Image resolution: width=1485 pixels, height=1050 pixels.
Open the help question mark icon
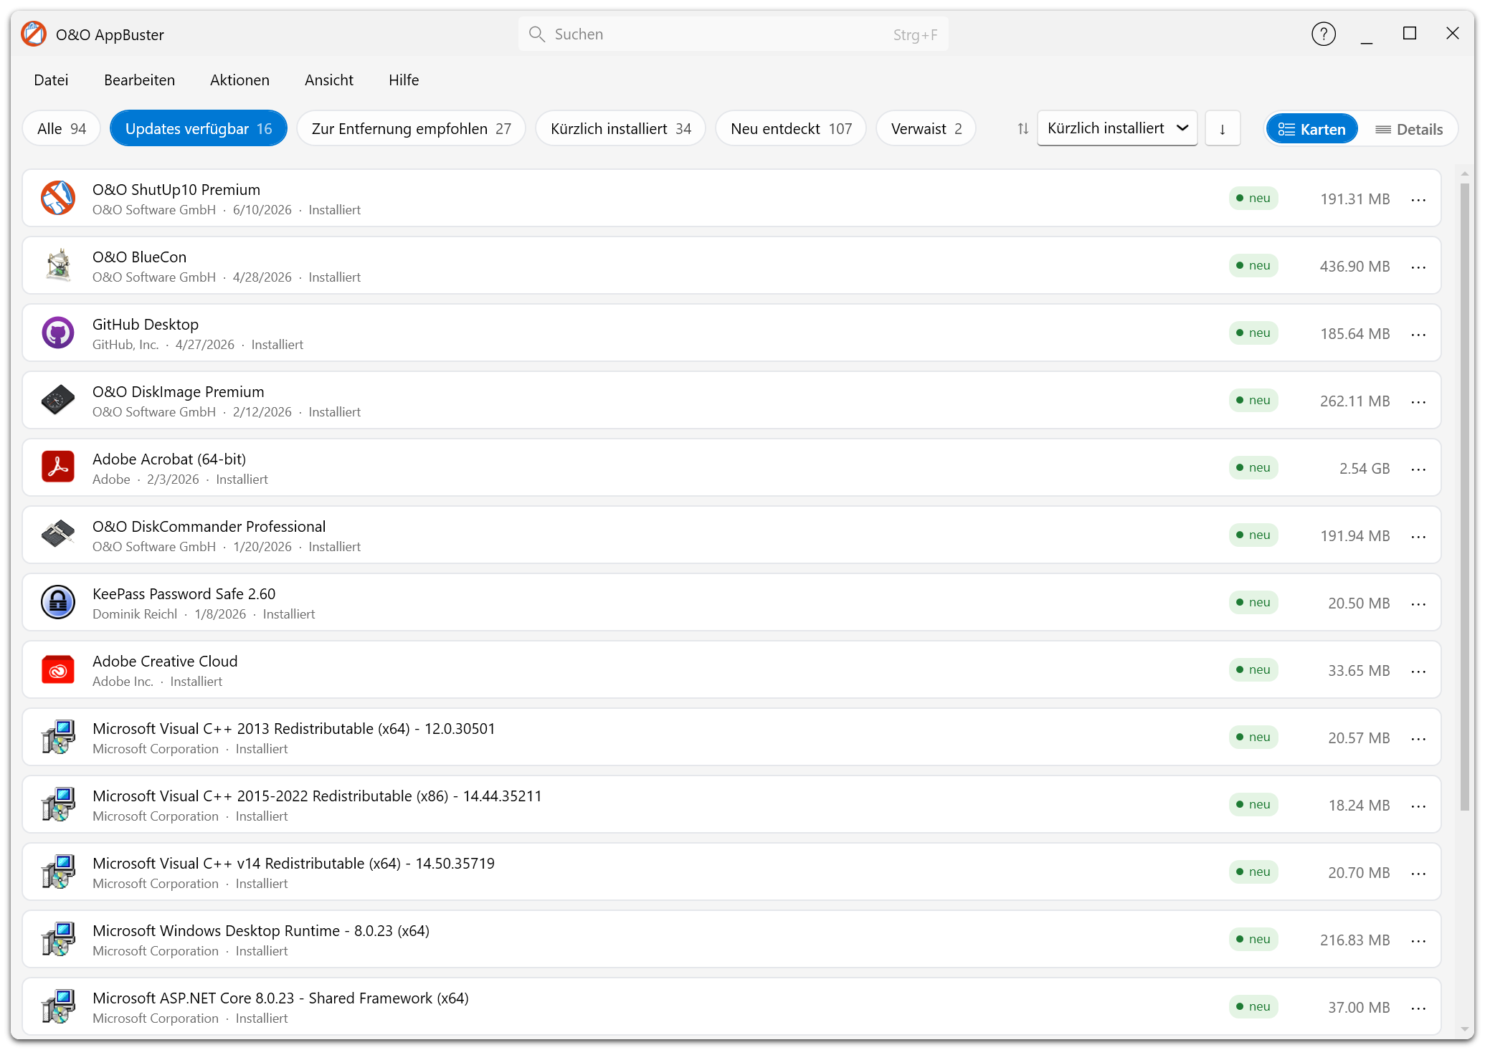[x=1323, y=34]
